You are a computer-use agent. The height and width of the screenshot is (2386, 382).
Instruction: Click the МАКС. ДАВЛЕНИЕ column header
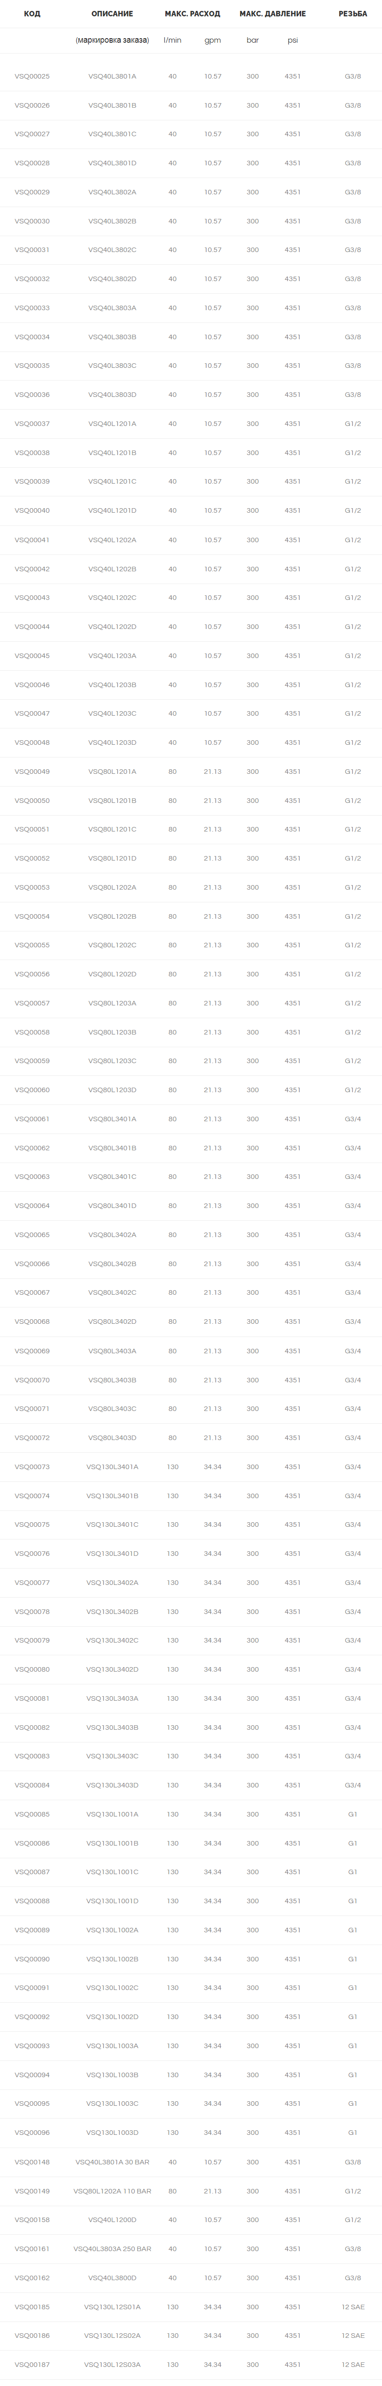click(272, 14)
